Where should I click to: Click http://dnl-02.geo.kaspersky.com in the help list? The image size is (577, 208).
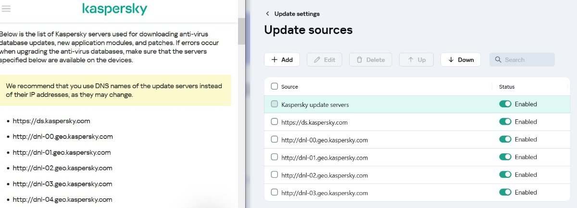pos(63,168)
